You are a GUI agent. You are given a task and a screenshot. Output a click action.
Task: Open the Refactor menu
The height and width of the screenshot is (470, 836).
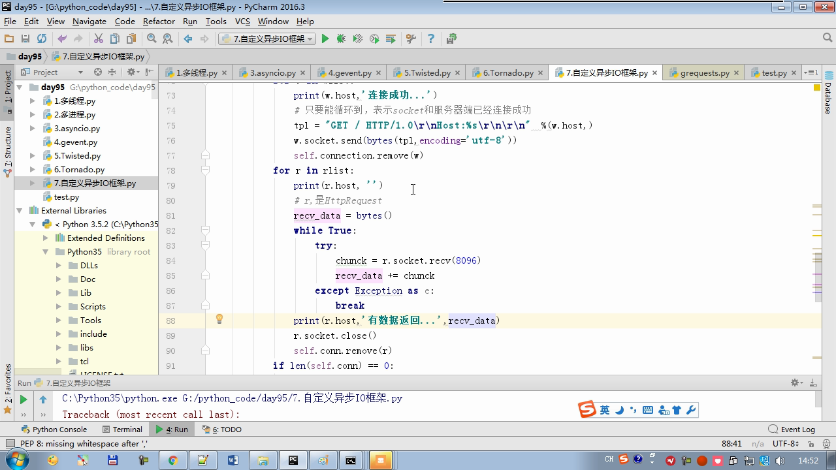159,21
